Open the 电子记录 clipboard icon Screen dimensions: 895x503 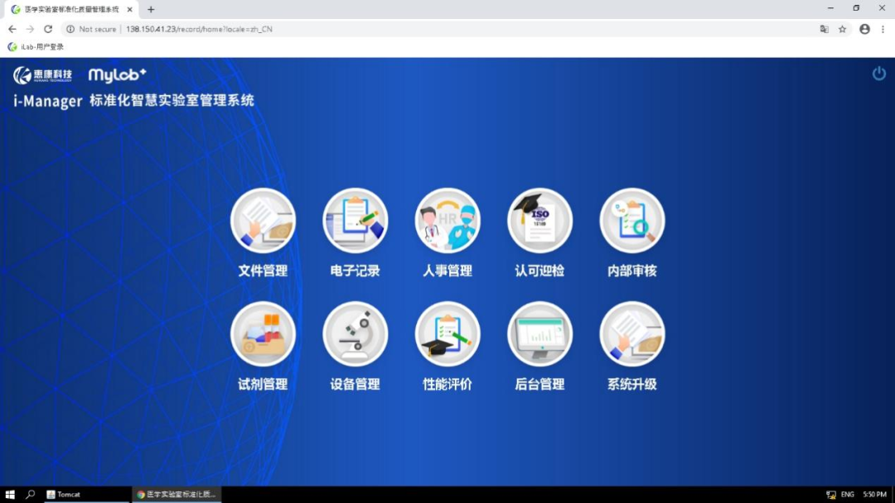355,220
